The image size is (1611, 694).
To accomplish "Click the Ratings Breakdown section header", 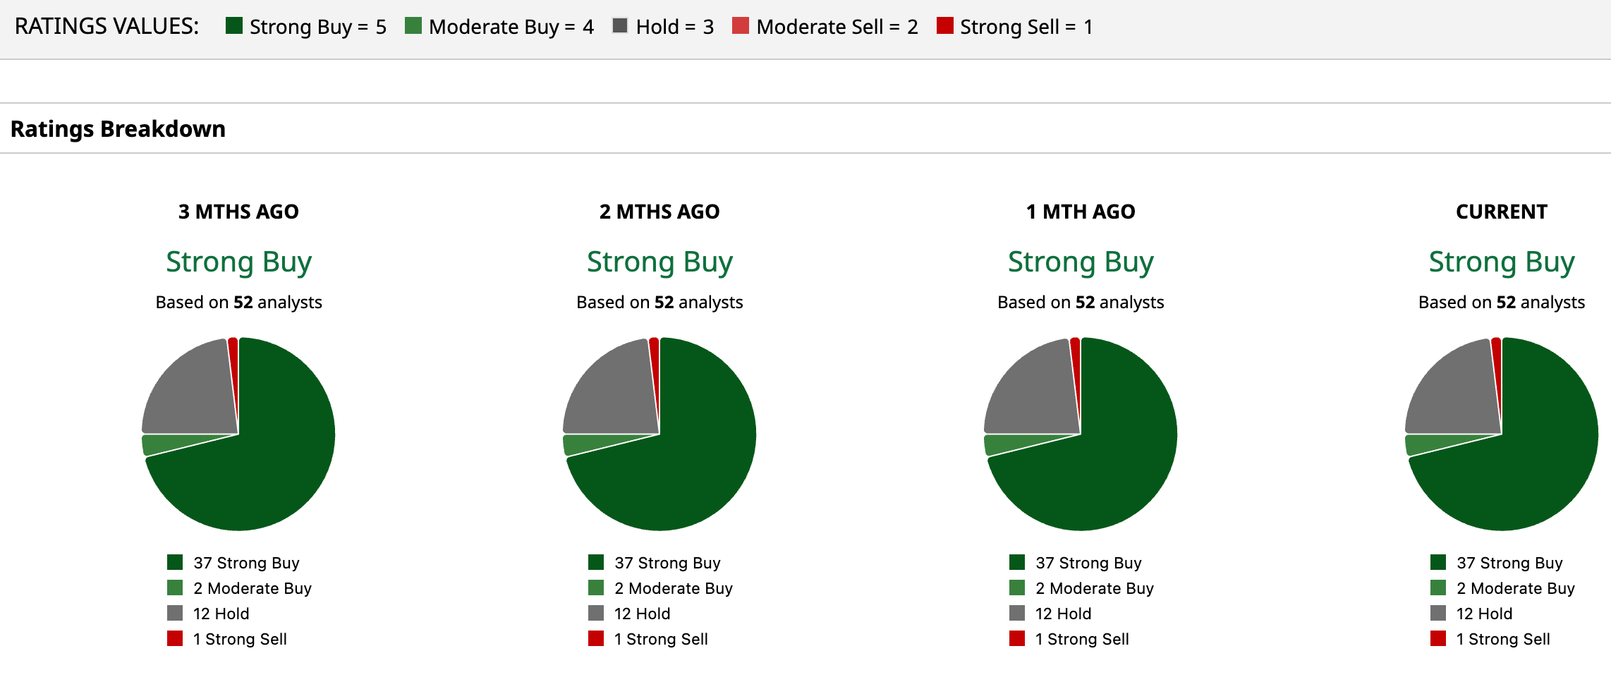I will coord(118,129).
